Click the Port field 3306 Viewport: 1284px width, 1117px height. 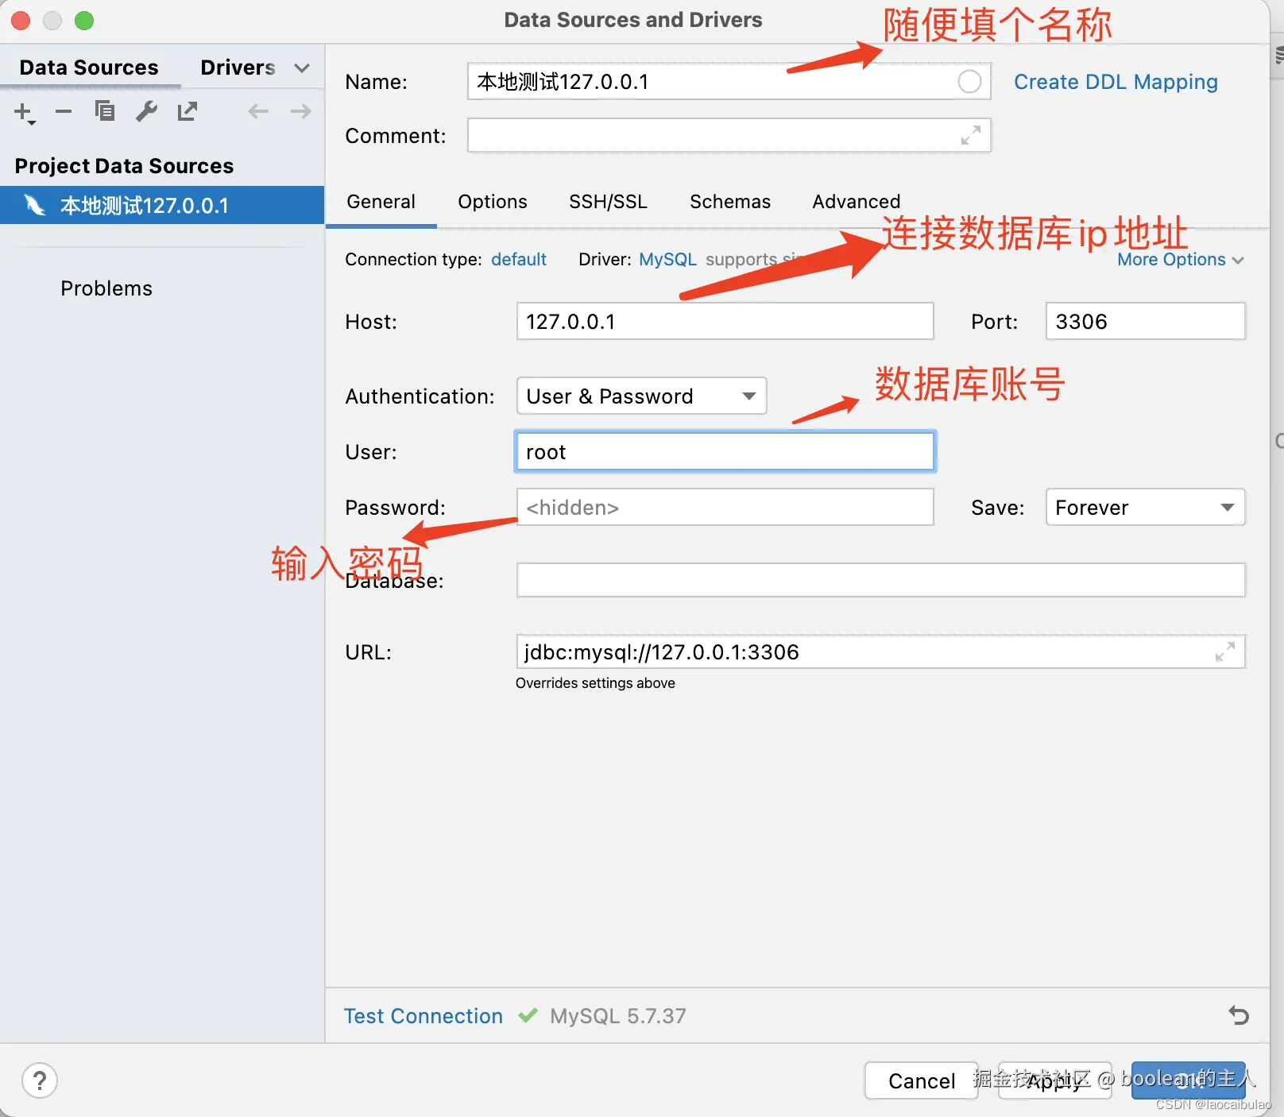(x=1145, y=321)
